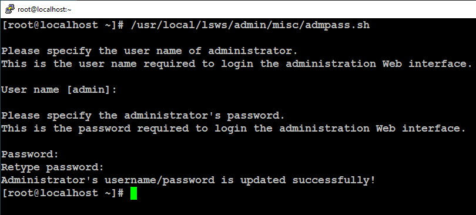The width and height of the screenshot is (476, 215).
Task: Click the empty title bar area right of title
Action: [273, 9]
